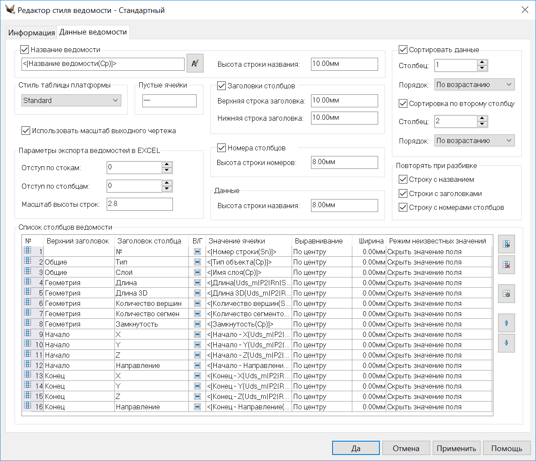Click the column icon with green checkmark
Screen dimensions: 536x461
pyautogui.click(x=506, y=294)
